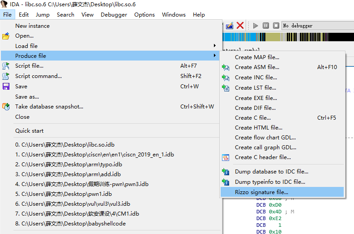Open the Edit menu

[24, 15]
